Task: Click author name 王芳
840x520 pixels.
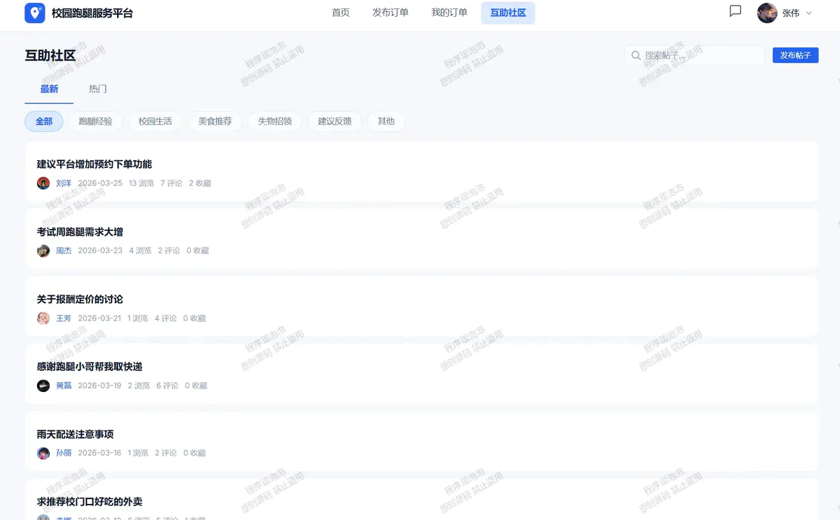Action: (64, 318)
